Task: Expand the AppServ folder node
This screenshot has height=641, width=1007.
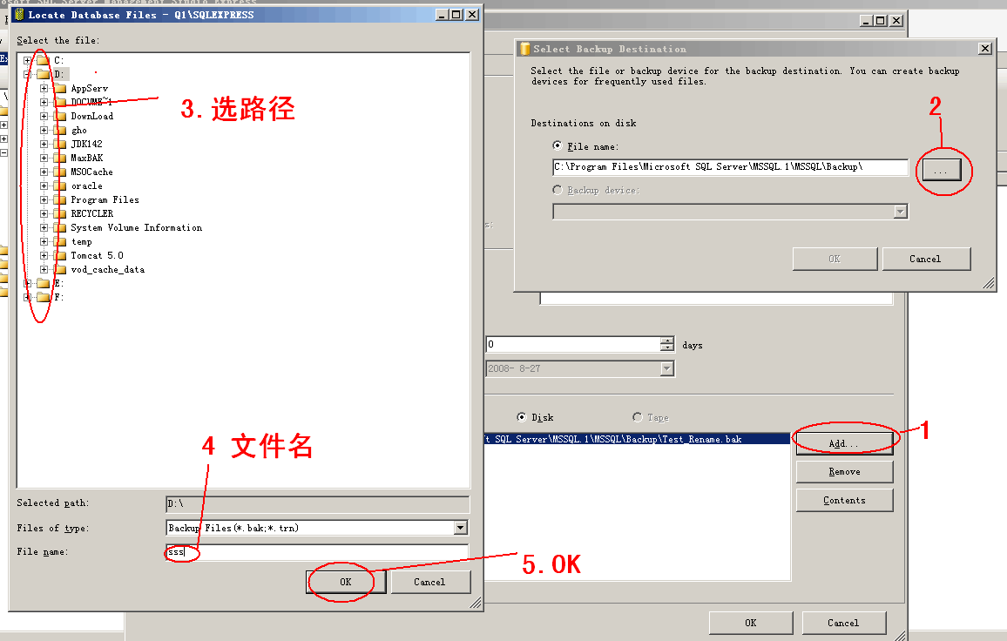Action: click(x=44, y=89)
